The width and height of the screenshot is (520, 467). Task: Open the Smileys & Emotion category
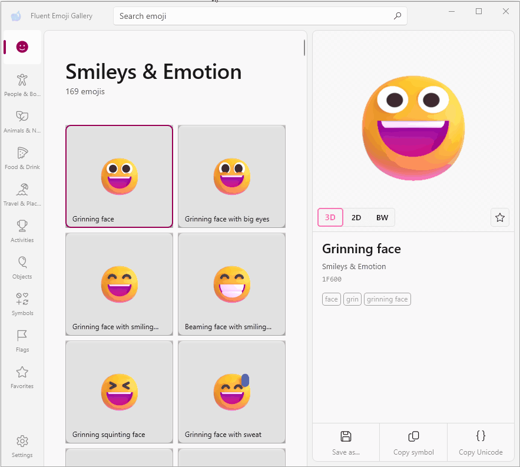pos(22,47)
